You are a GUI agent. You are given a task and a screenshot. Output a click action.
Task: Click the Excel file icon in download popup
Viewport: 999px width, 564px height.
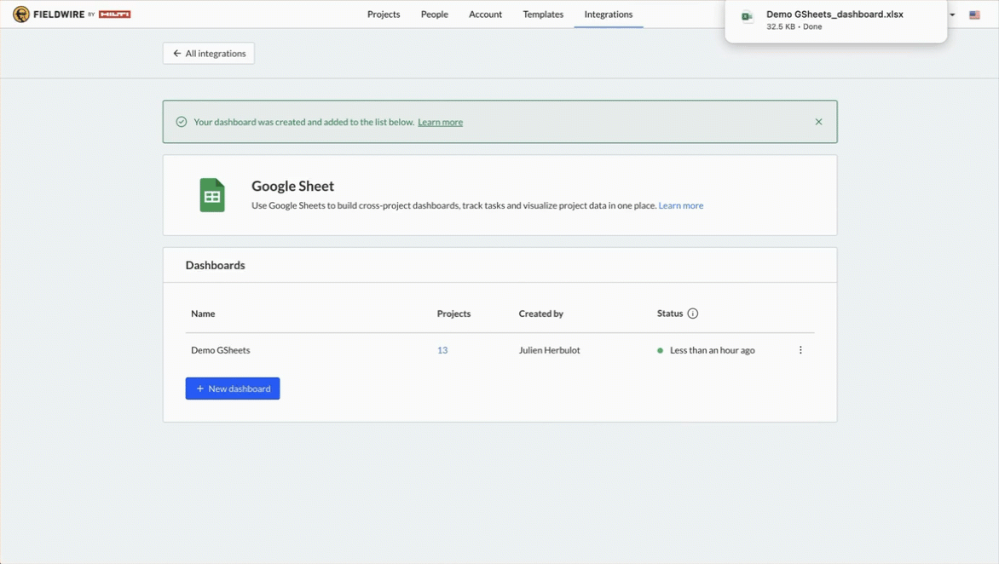pyautogui.click(x=748, y=19)
